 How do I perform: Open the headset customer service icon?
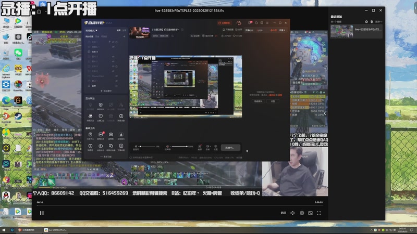pos(256,23)
